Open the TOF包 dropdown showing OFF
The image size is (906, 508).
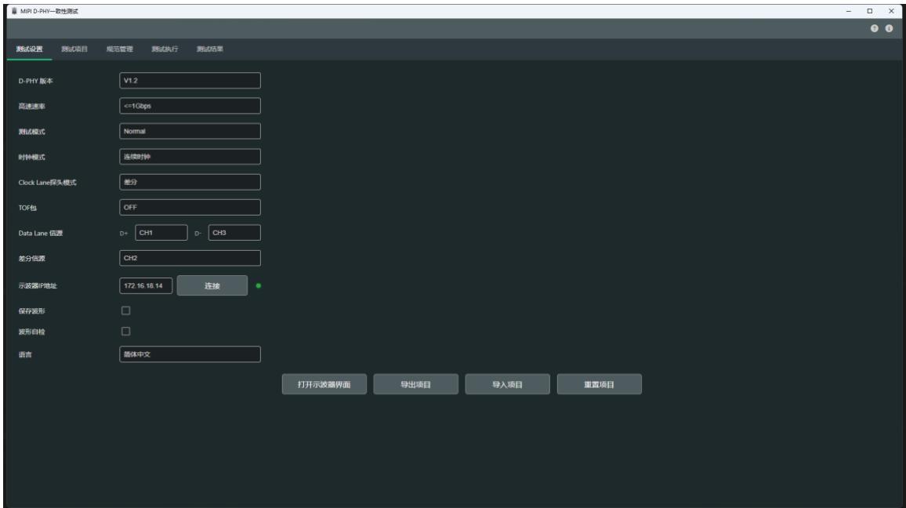tap(190, 208)
